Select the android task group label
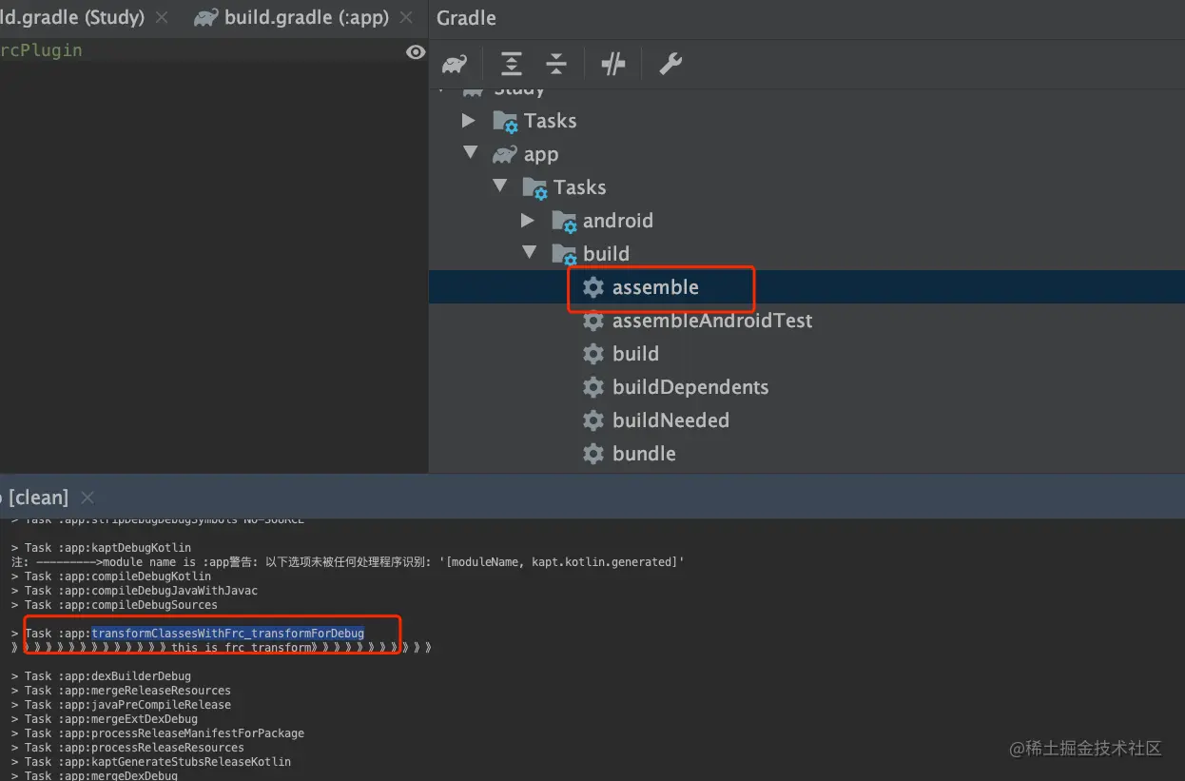 point(618,221)
